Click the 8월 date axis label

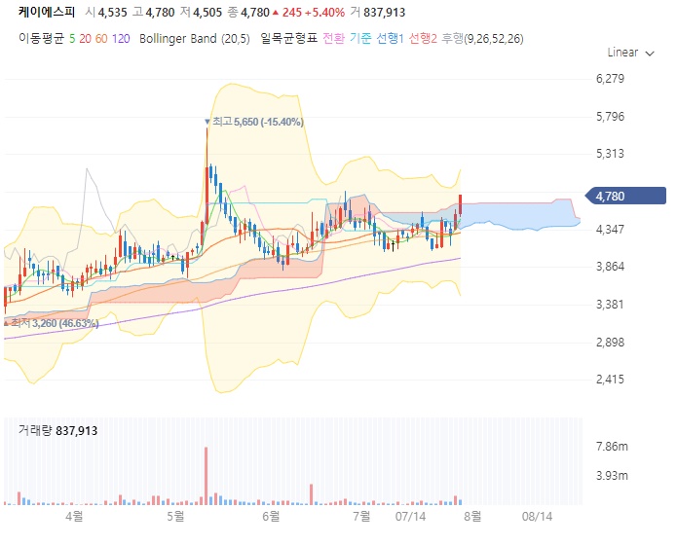pos(472,516)
